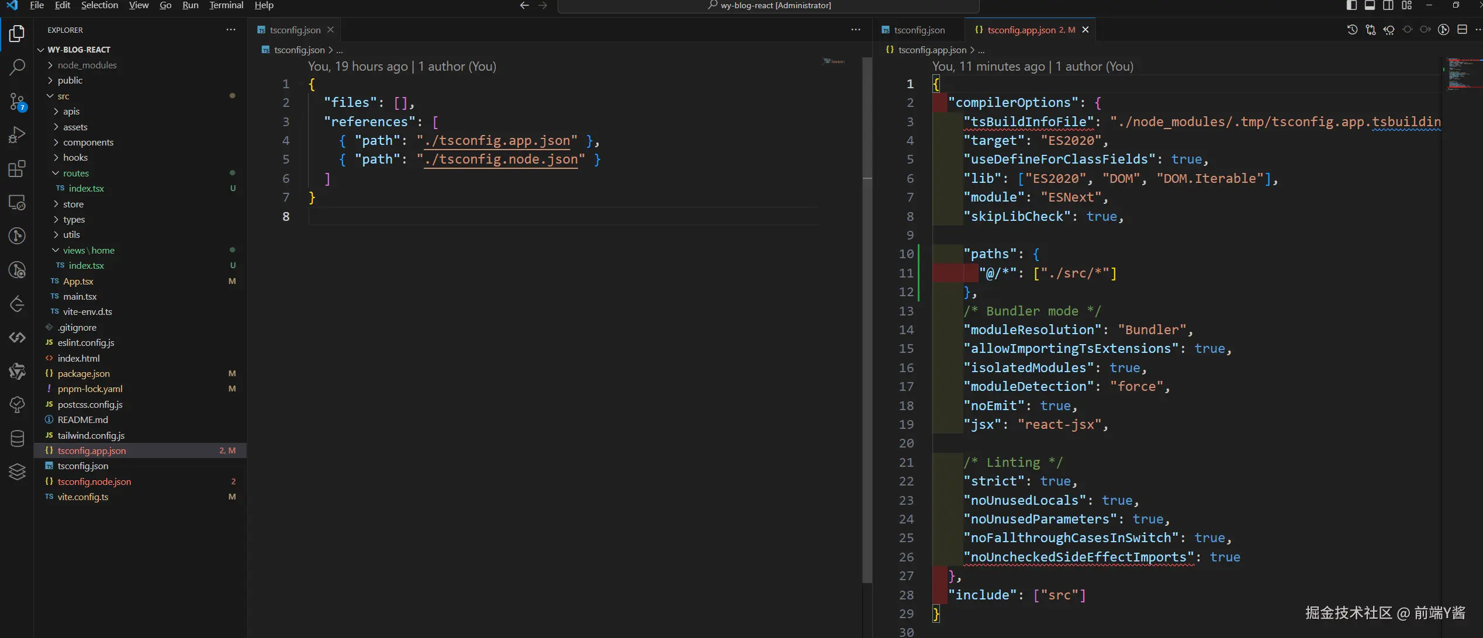
Task: Open the database icon in activity bar
Action: 17,438
